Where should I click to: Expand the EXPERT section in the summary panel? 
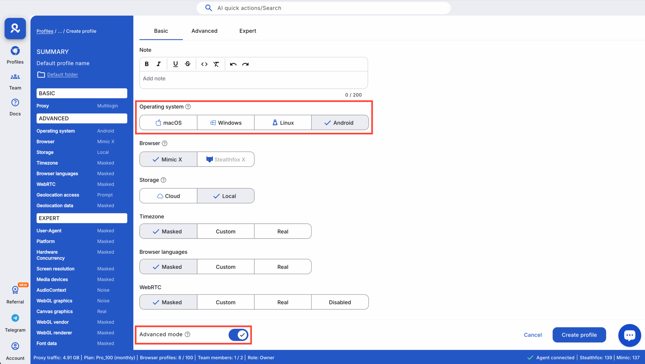click(x=81, y=218)
